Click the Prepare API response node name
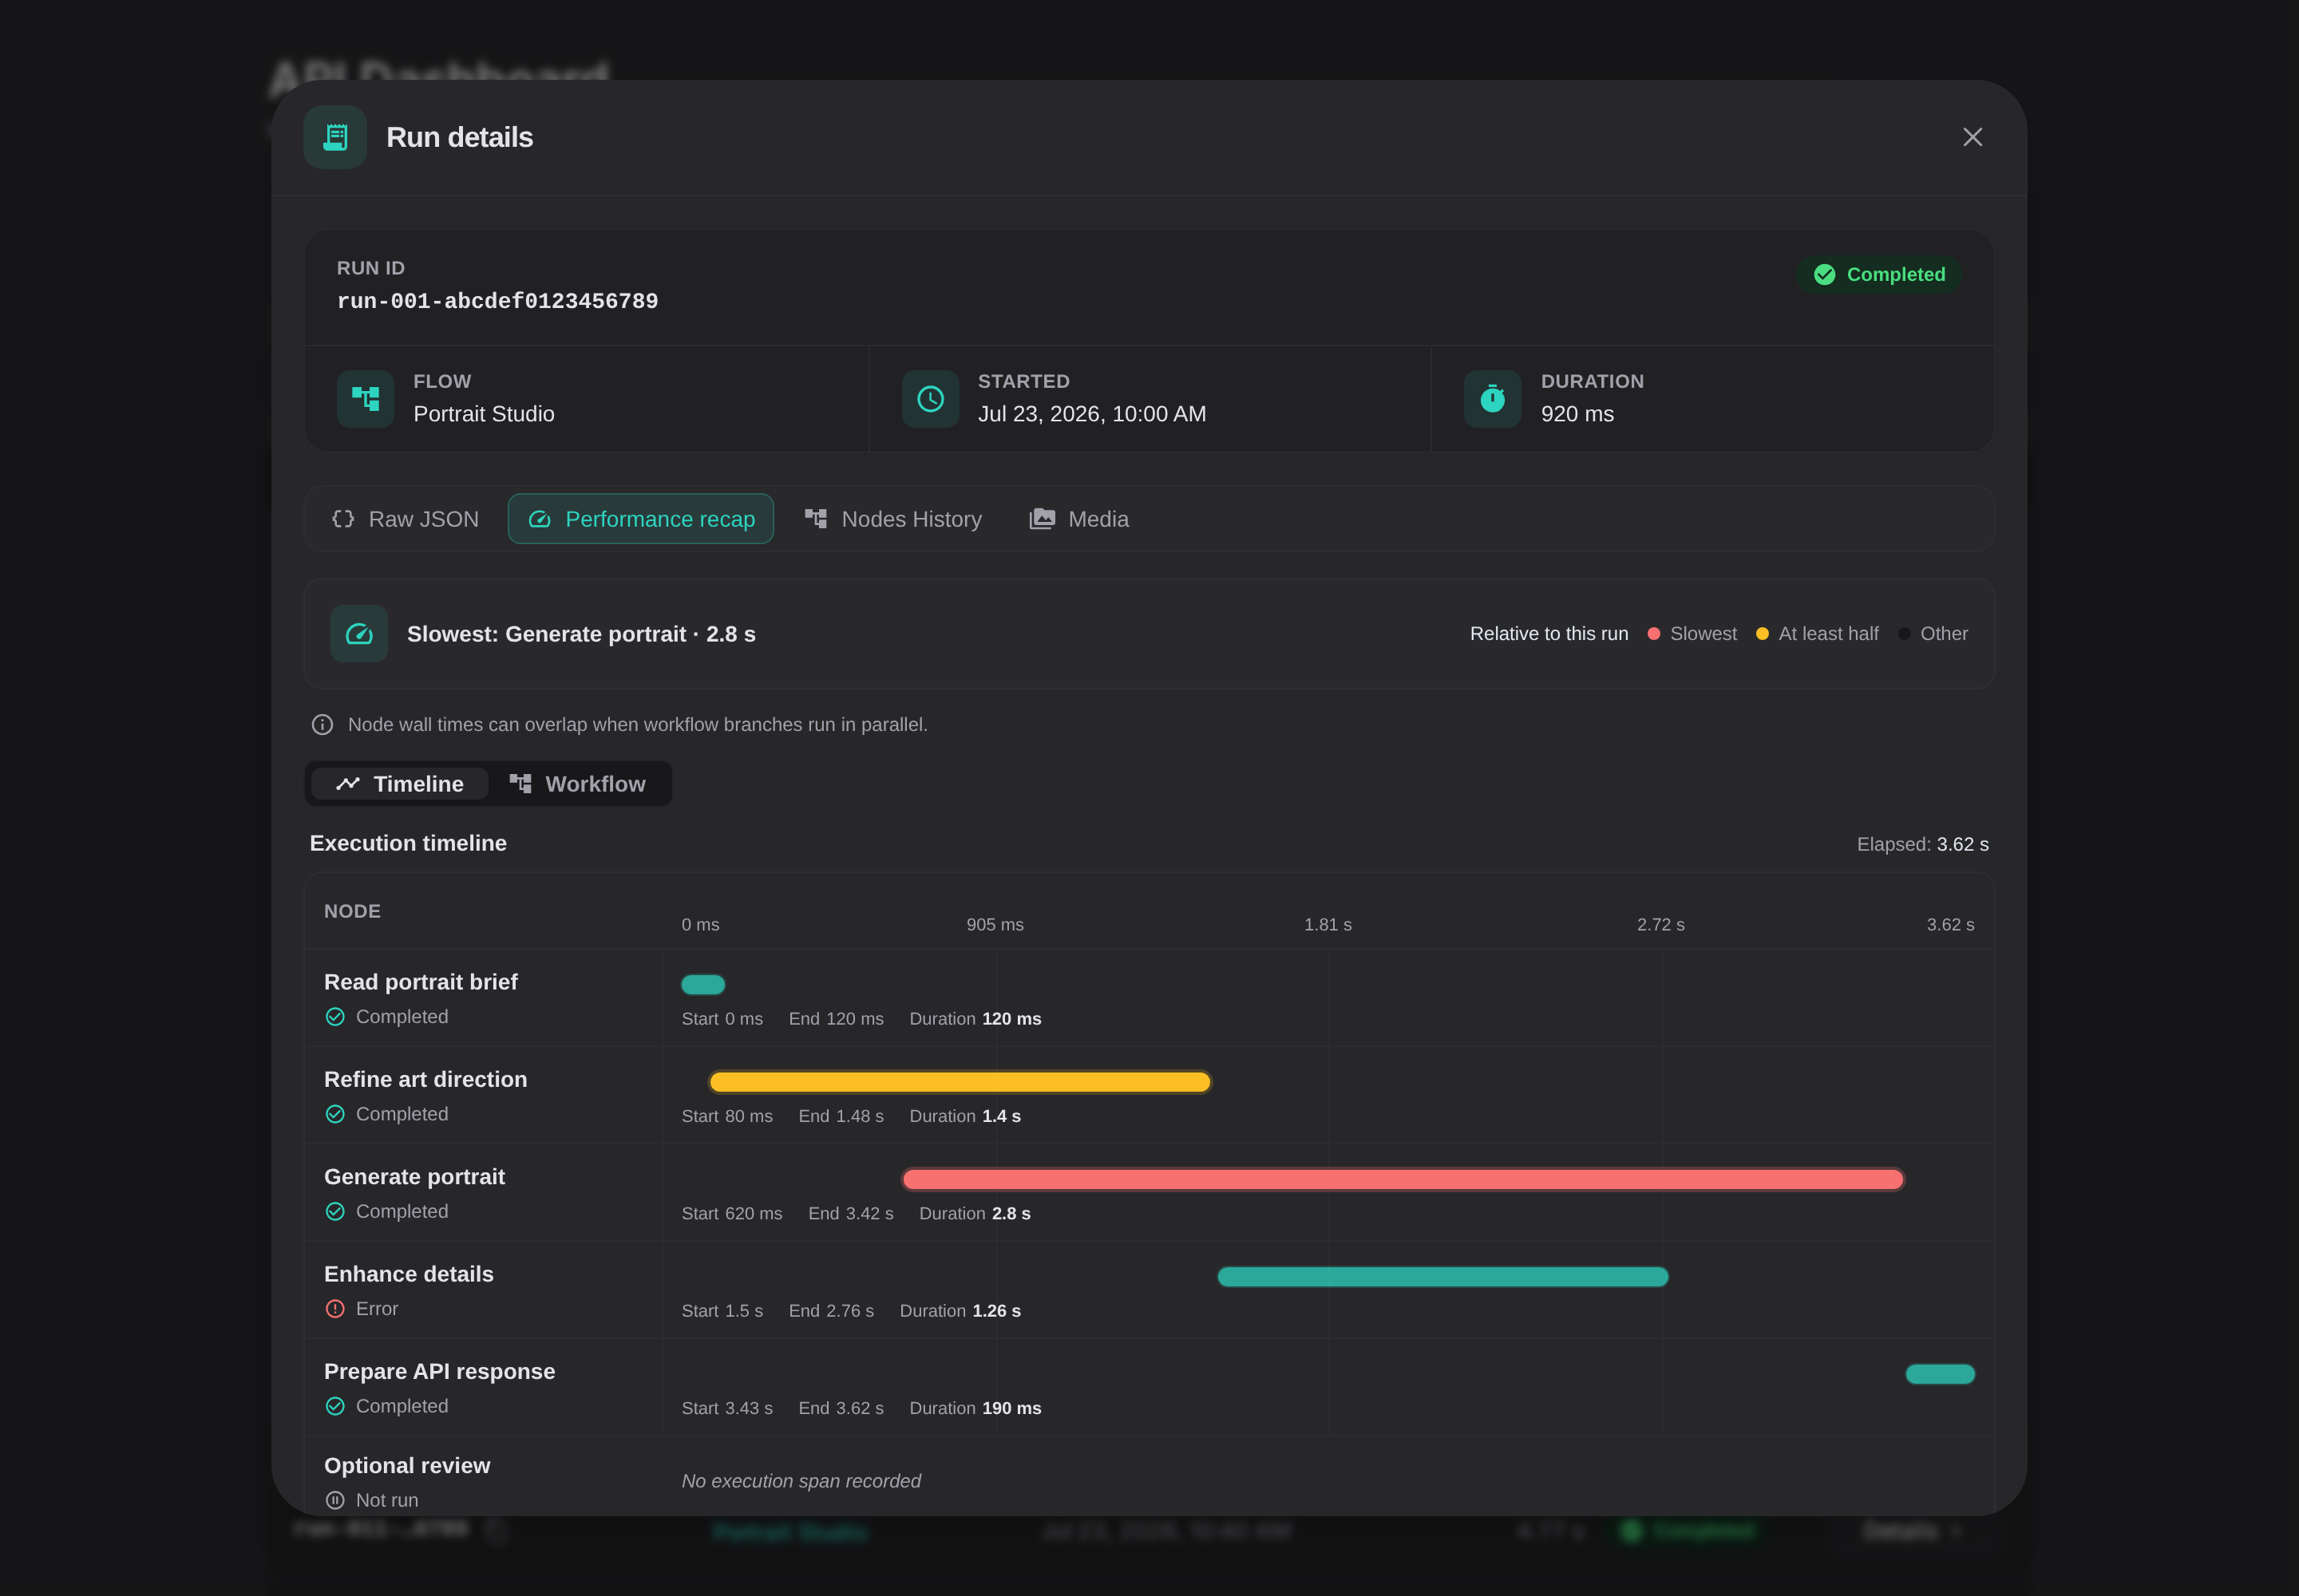 [439, 1371]
